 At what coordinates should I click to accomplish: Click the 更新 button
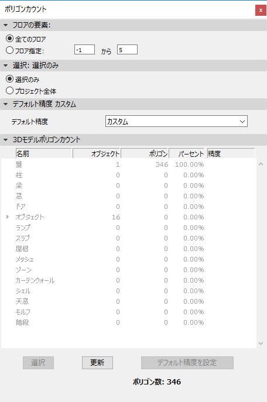(x=97, y=363)
